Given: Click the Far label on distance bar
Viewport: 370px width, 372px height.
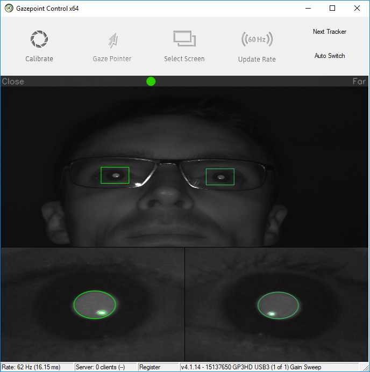Looking at the screenshot, I should 359,82.
